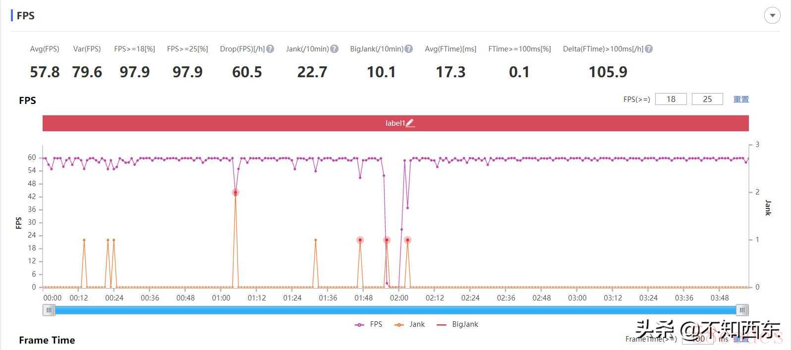Click the 重置 reset link for FPS thresholds
791x350 pixels.
point(741,99)
